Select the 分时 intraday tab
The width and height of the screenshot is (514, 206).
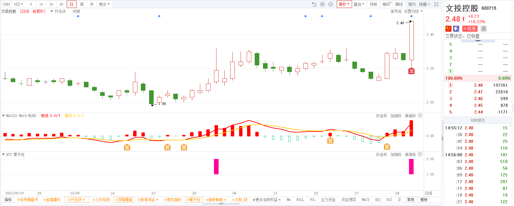pyautogui.click(x=6, y=4)
